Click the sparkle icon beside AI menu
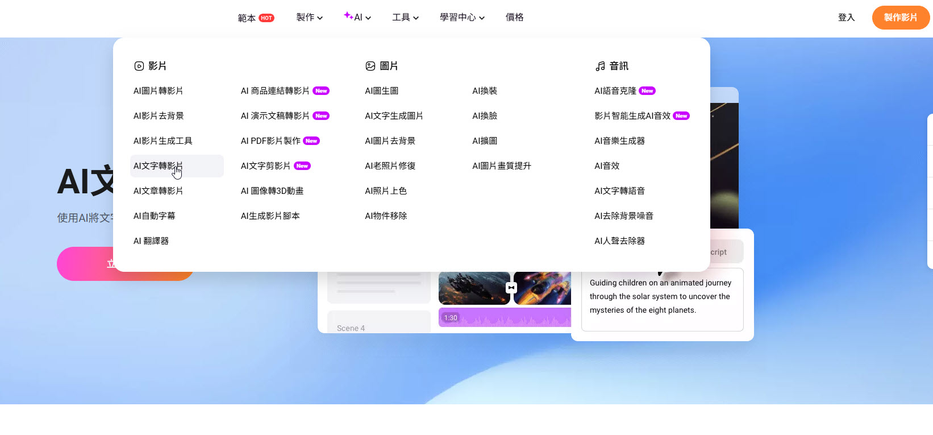This screenshot has height=435, width=933. click(x=348, y=16)
